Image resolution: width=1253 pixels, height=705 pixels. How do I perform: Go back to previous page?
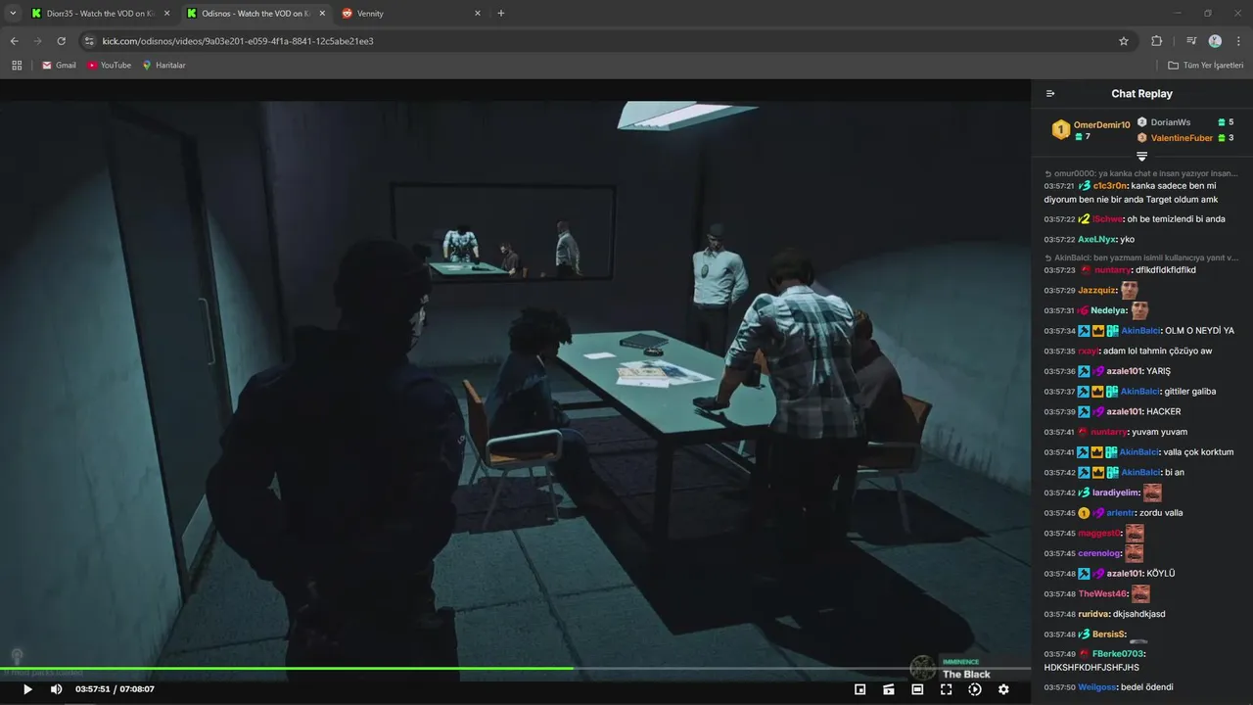coord(14,41)
